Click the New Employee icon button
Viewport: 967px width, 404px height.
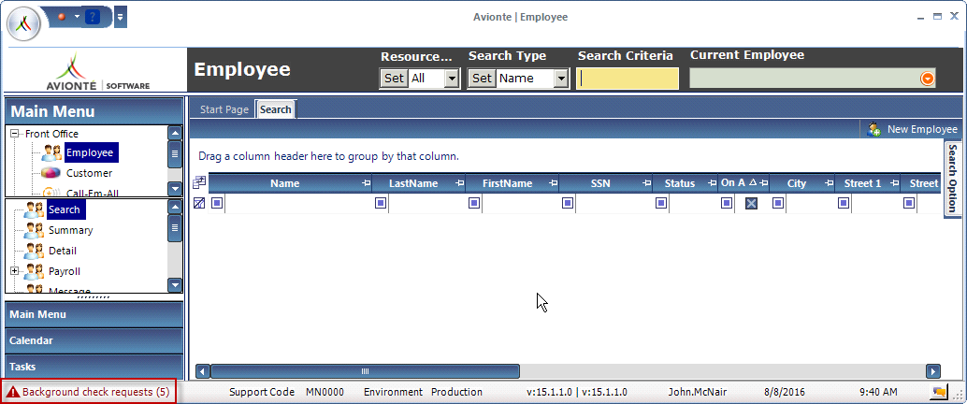click(x=874, y=129)
